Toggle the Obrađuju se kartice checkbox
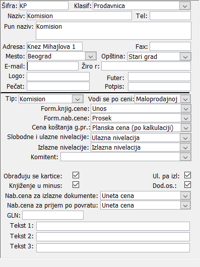 [x=76, y=175]
